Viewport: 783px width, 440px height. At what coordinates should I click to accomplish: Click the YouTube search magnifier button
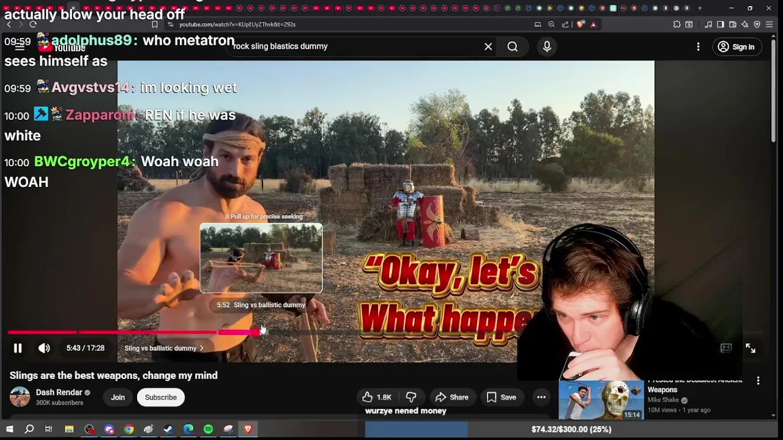513,46
